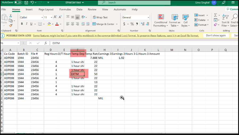The width and height of the screenshot is (239, 135).
Task: Toggle Wrap Text for the cell
Action: (100, 17)
